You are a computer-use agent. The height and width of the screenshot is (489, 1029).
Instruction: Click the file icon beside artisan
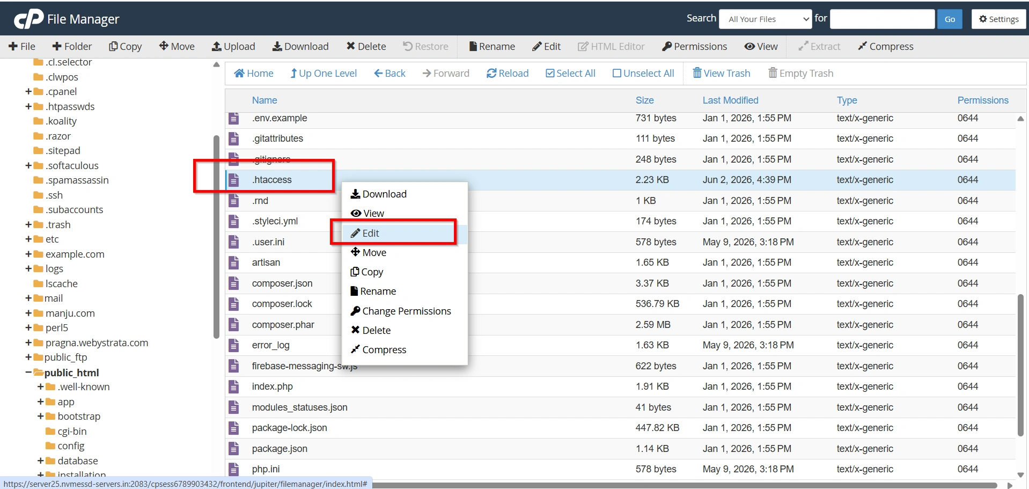(x=233, y=262)
